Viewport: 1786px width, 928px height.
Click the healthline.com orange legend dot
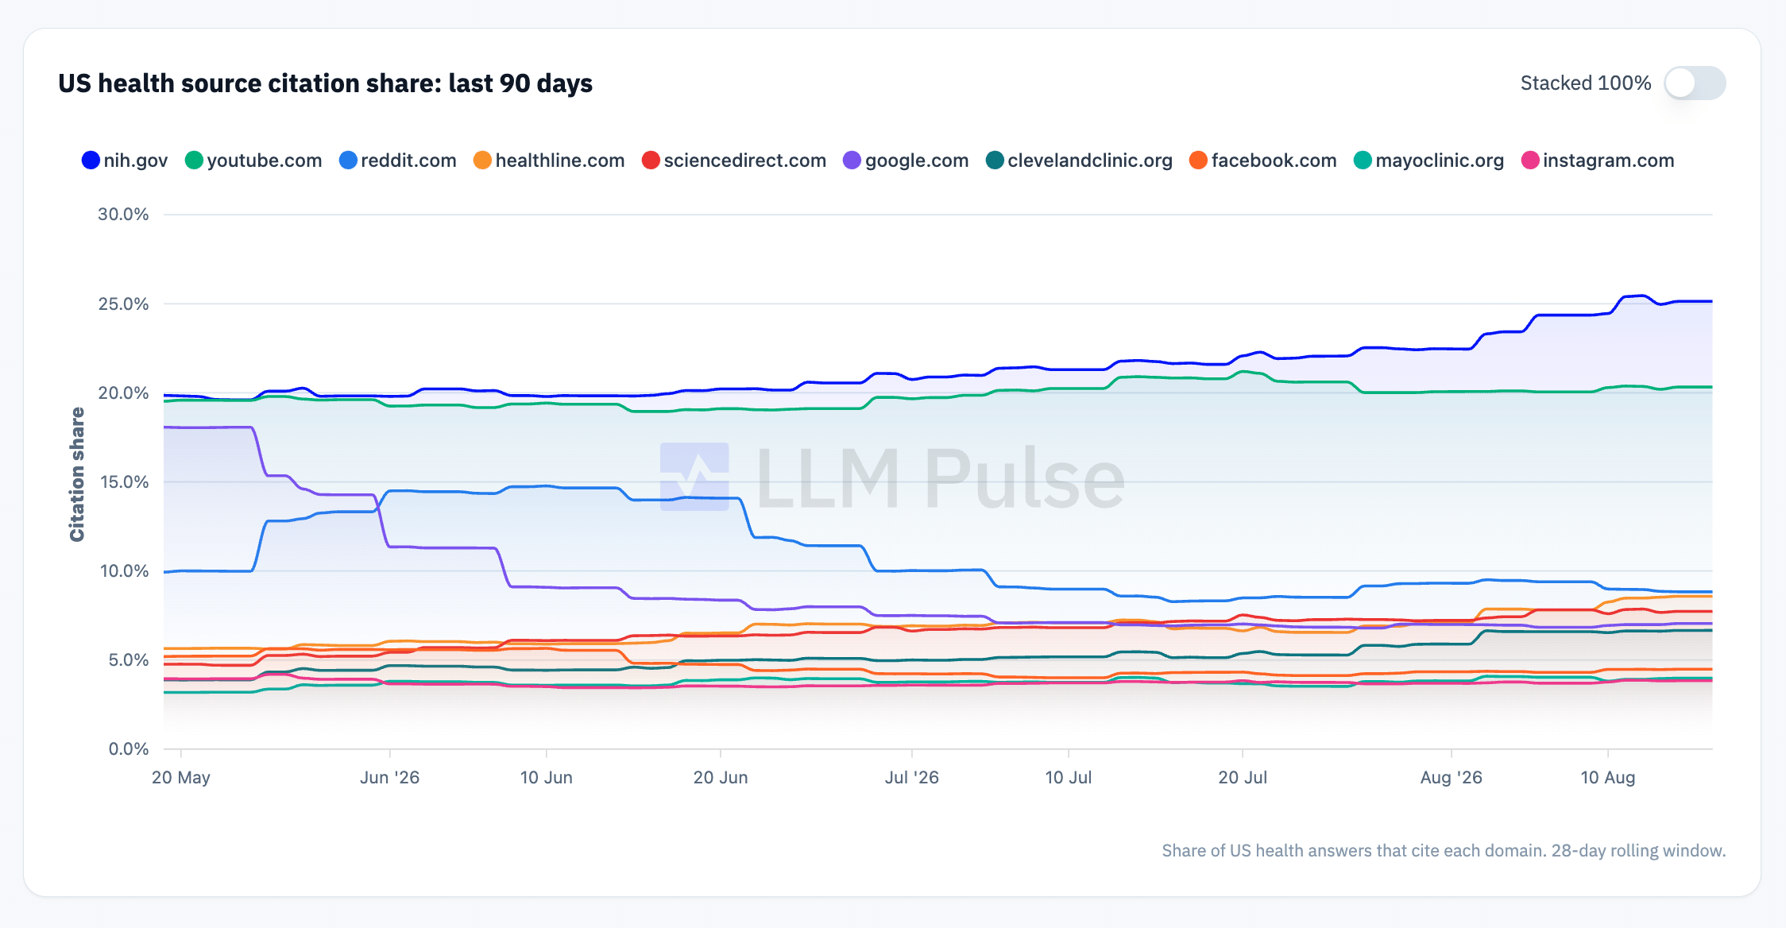pyautogui.click(x=482, y=160)
